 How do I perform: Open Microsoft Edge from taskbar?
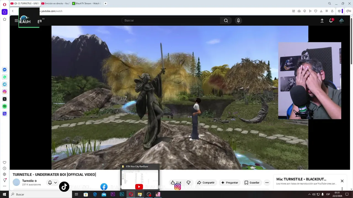95,194
